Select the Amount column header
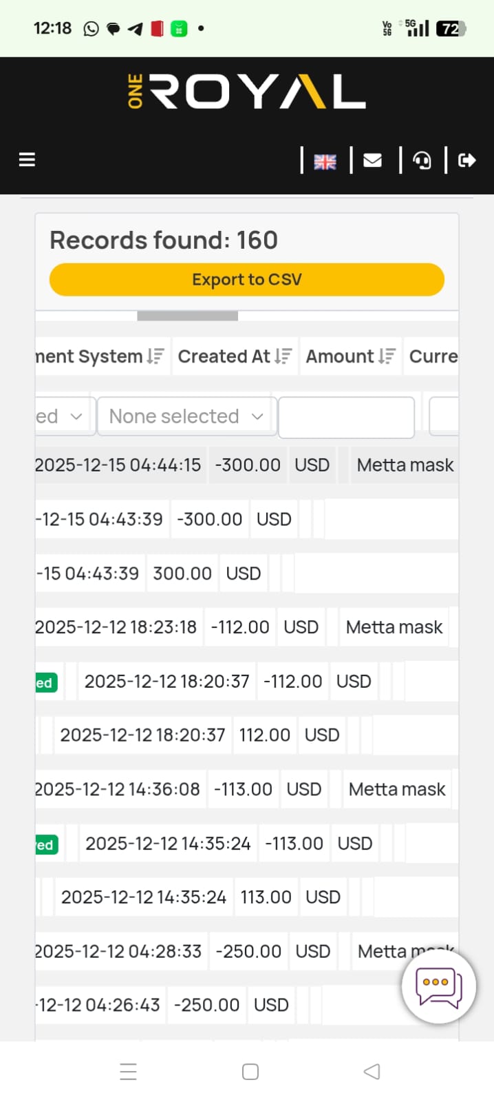This screenshot has height=1102, width=494. 340,356
